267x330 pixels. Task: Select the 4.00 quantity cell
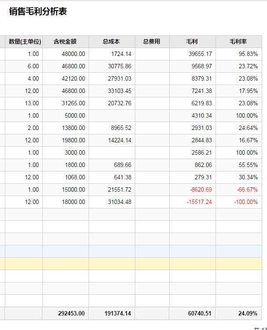click(24, 79)
